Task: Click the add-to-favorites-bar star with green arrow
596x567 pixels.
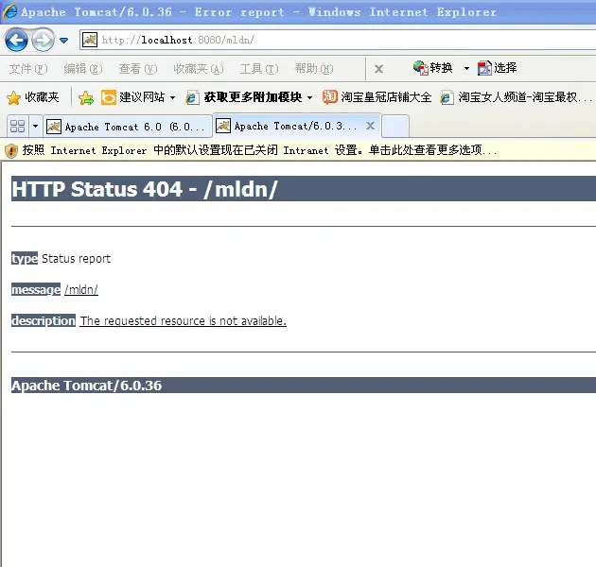Action: tap(86, 97)
